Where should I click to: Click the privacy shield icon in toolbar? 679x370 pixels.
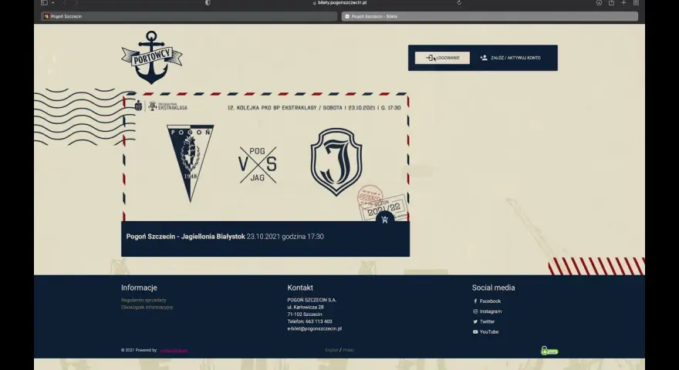[208, 2]
